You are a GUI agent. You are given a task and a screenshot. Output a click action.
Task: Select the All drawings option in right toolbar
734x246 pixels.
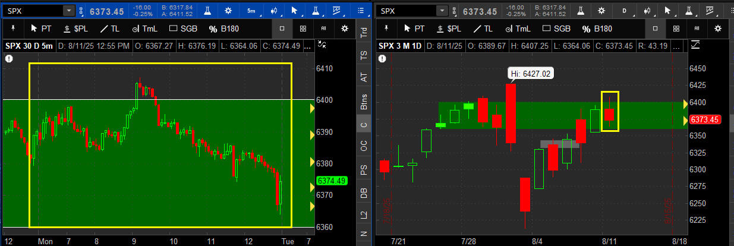(697, 29)
